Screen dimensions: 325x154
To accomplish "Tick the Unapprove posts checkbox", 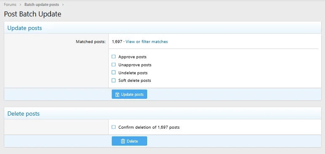I will point(113,65).
